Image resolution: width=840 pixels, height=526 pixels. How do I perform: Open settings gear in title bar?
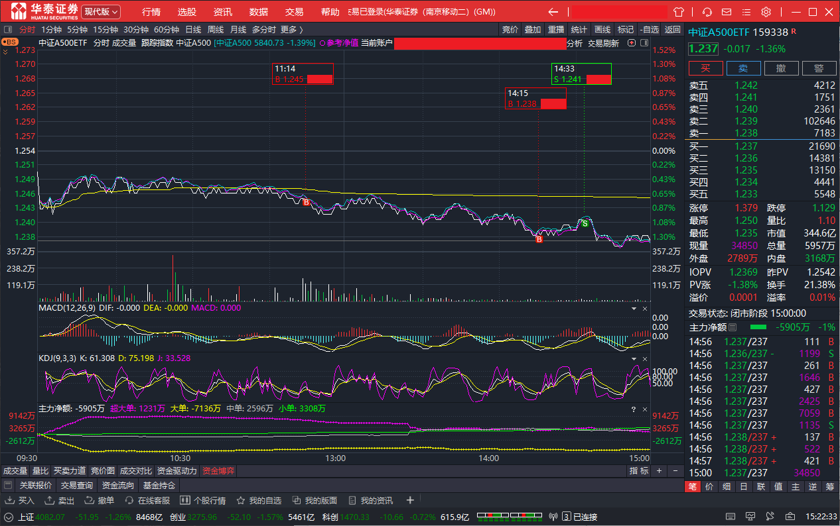click(766, 12)
